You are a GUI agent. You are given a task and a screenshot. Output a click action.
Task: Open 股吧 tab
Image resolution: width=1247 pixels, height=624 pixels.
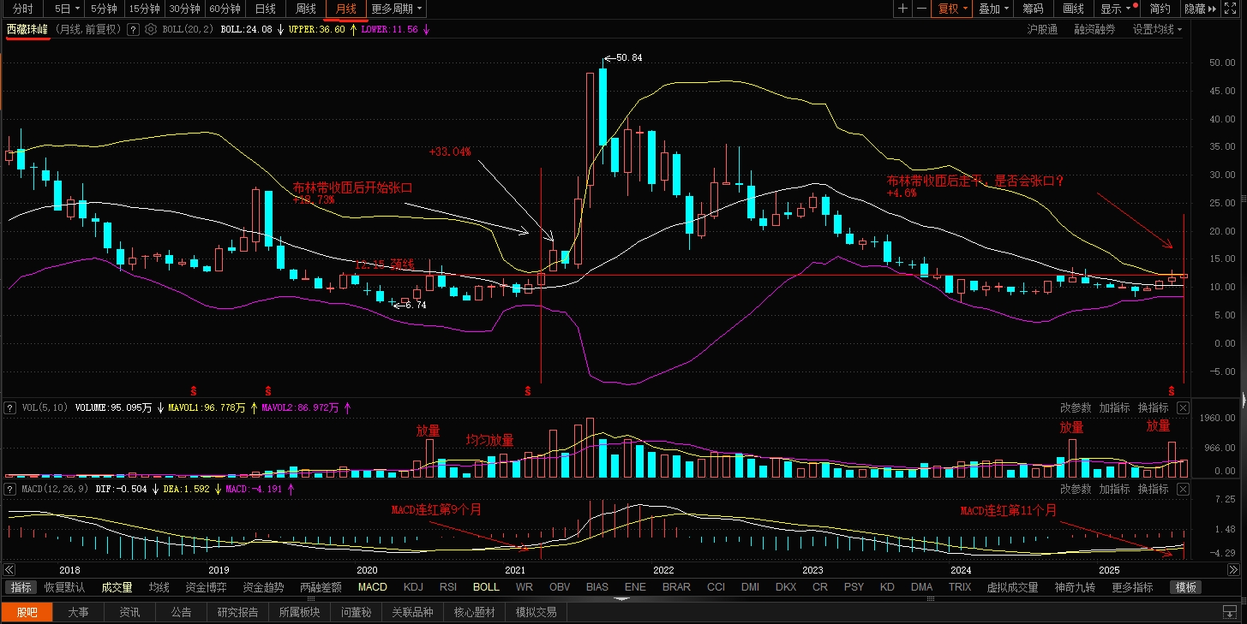click(27, 612)
